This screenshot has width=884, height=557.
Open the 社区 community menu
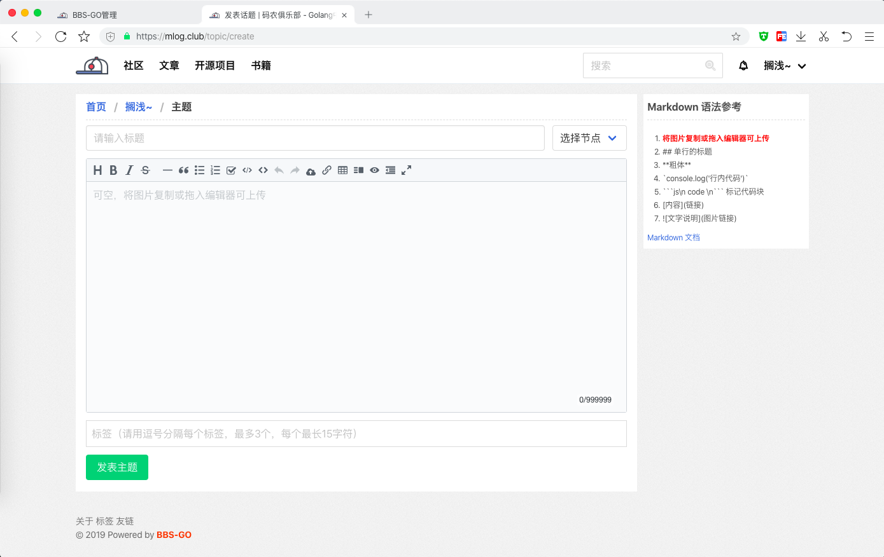[x=134, y=65]
